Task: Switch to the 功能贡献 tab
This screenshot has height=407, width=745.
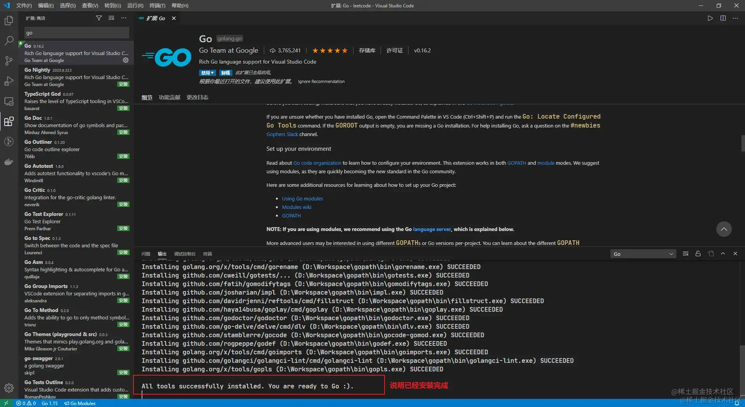Action: [x=170, y=97]
